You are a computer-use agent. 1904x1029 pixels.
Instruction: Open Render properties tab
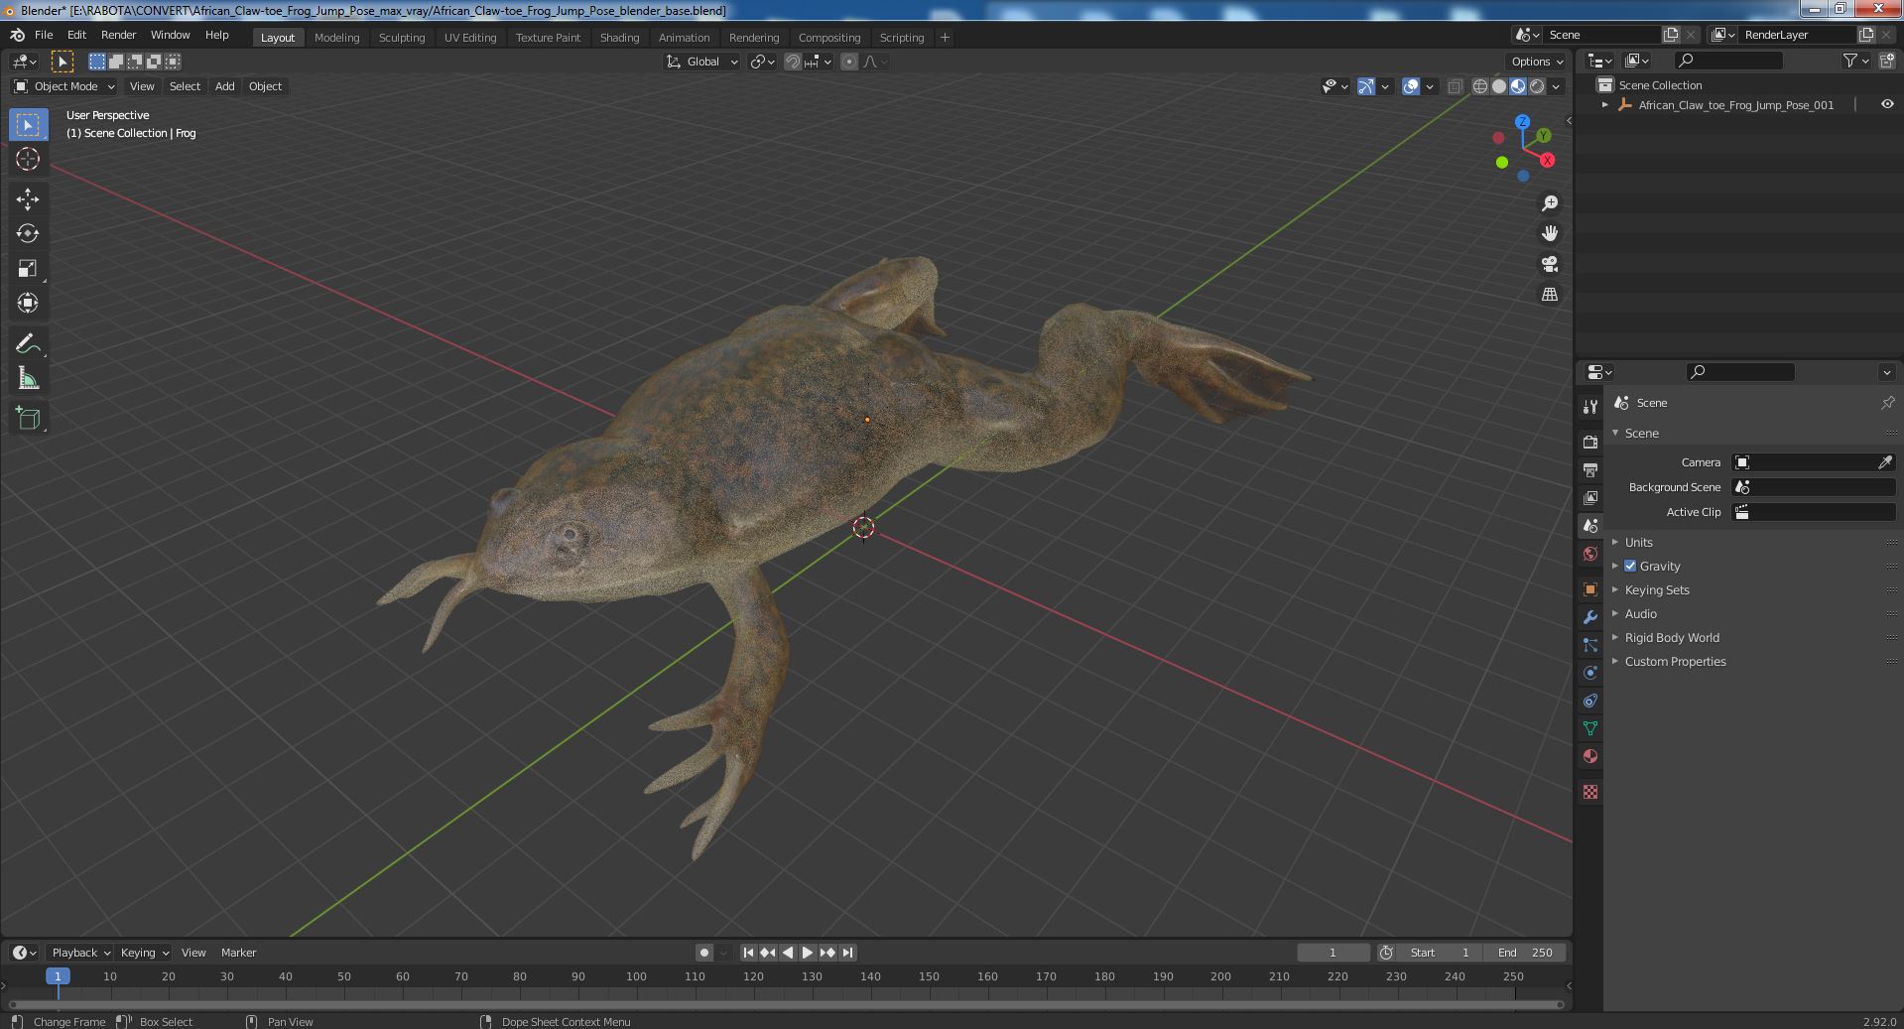(x=1590, y=442)
